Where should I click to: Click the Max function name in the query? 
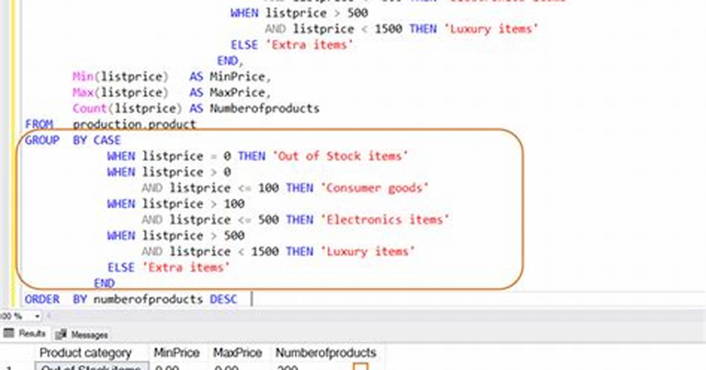[x=83, y=92]
